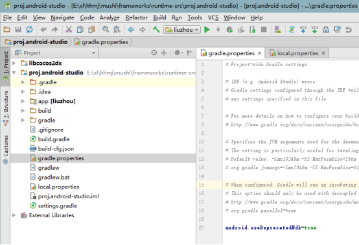Screen dimensions: 359x245
Task: Open liuzhou run configuration dropdown
Action: pyautogui.click(x=182, y=30)
